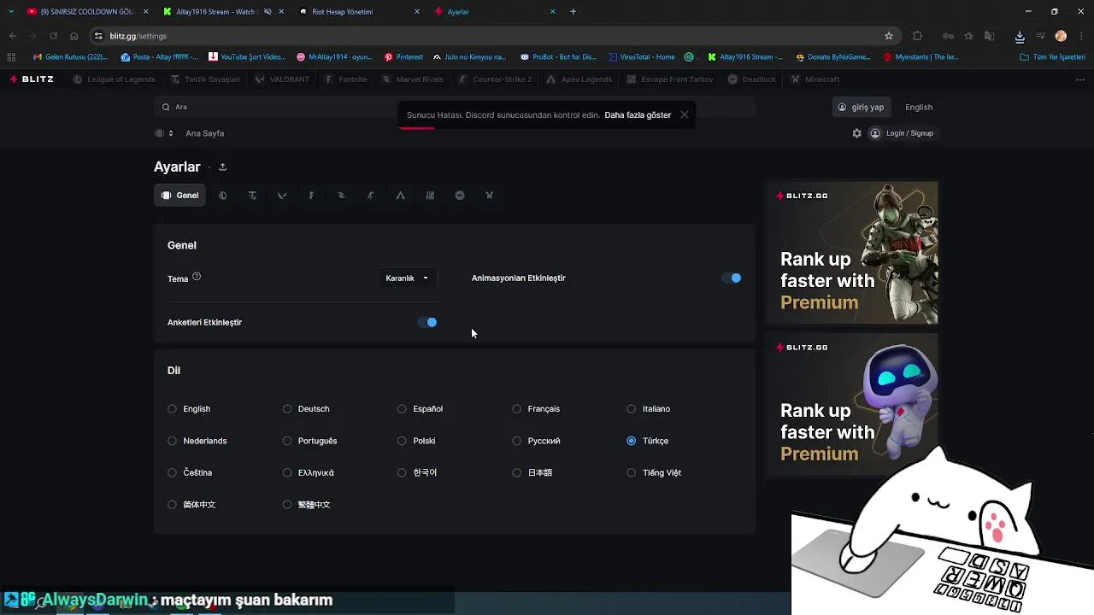Click Login / Signup link
The height and width of the screenshot is (615, 1094).
[902, 133]
